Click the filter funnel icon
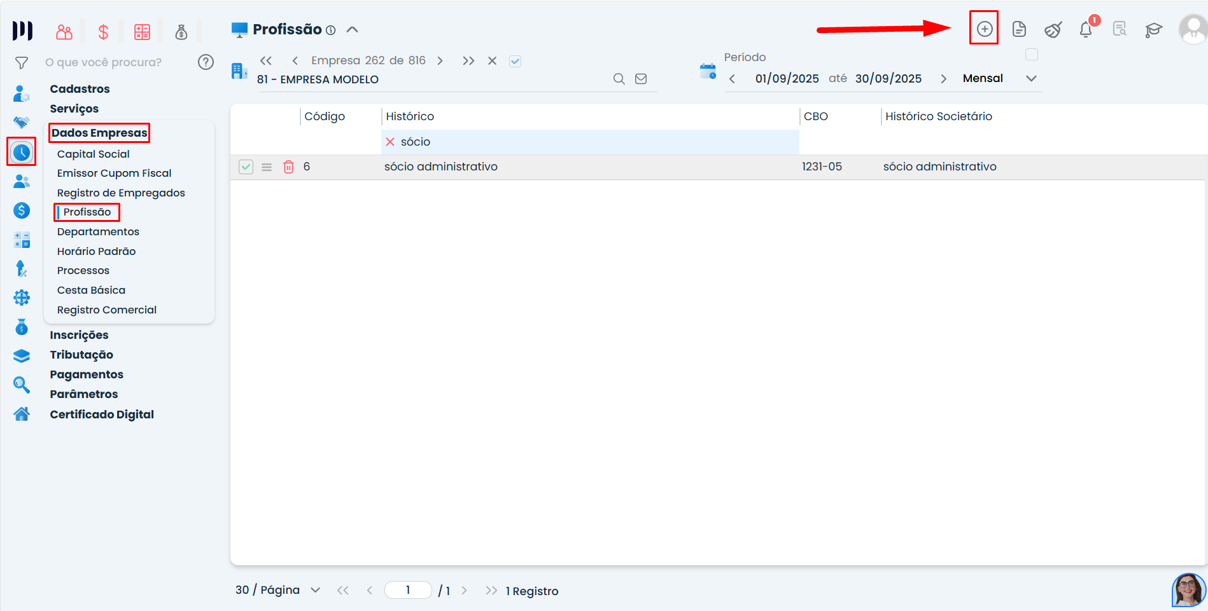The height and width of the screenshot is (611, 1208). tap(22, 62)
